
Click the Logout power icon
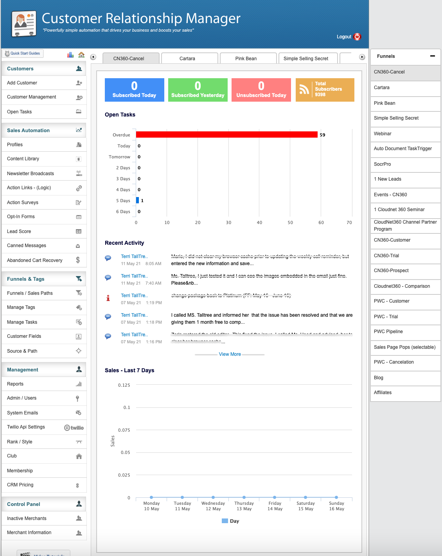point(357,37)
